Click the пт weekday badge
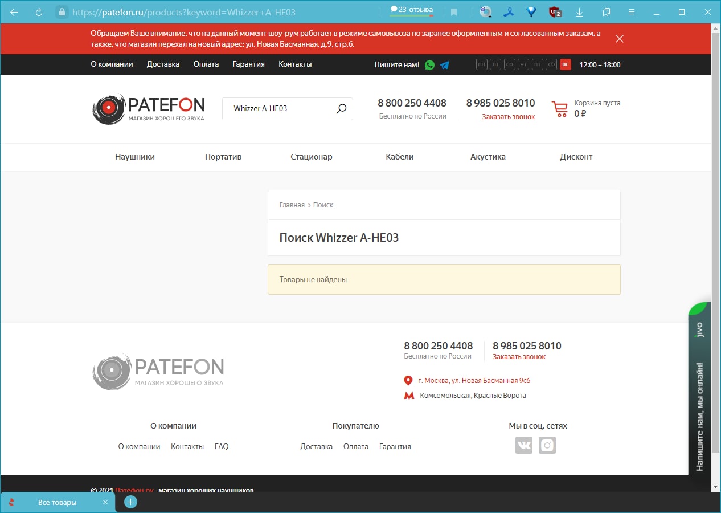This screenshot has height=513, width=721. click(538, 64)
